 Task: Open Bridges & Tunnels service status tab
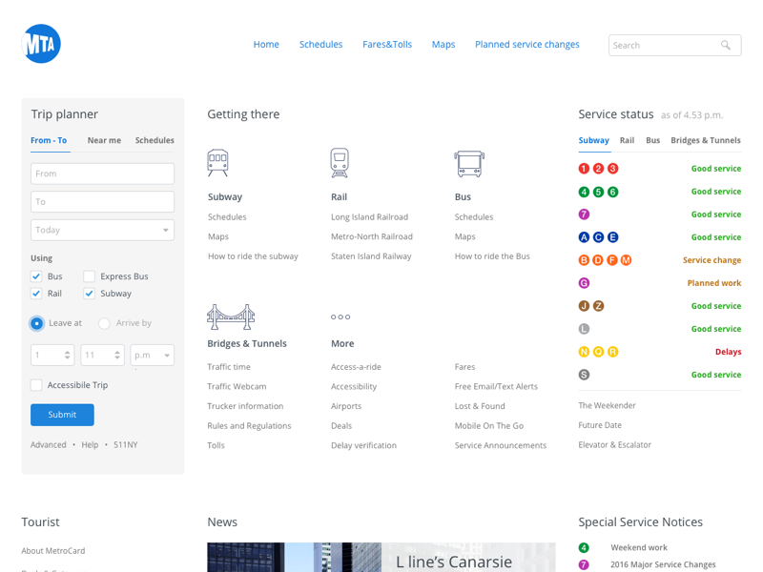coord(705,140)
